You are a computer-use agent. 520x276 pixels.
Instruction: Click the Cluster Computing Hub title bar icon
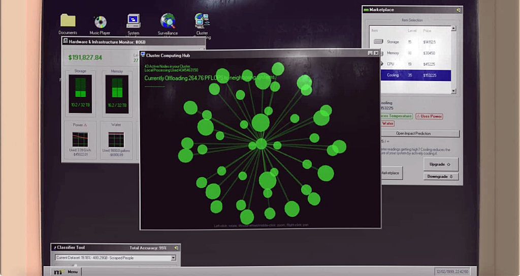pos(143,55)
